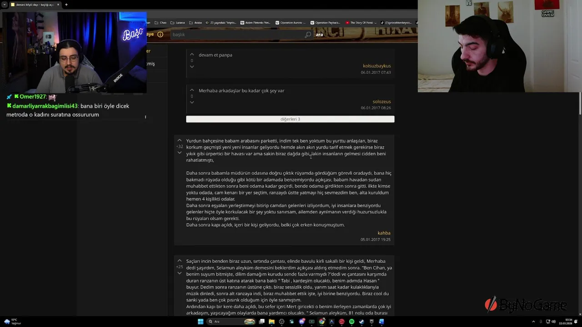This screenshot has width=582, height=327.
Task: Open Discord from taskbar
Action: (302, 322)
